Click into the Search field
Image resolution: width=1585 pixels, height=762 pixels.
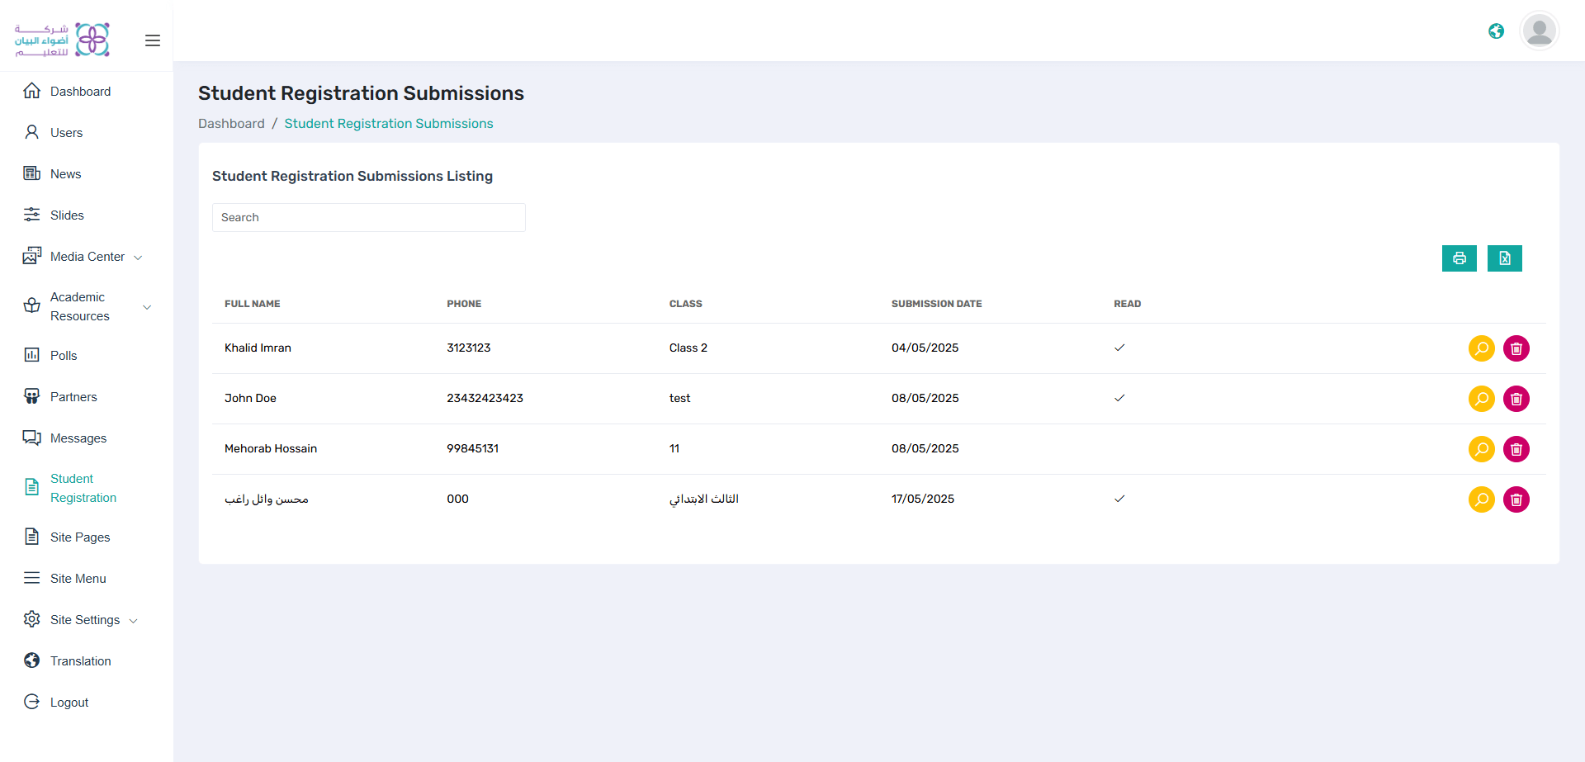(369, 217)
